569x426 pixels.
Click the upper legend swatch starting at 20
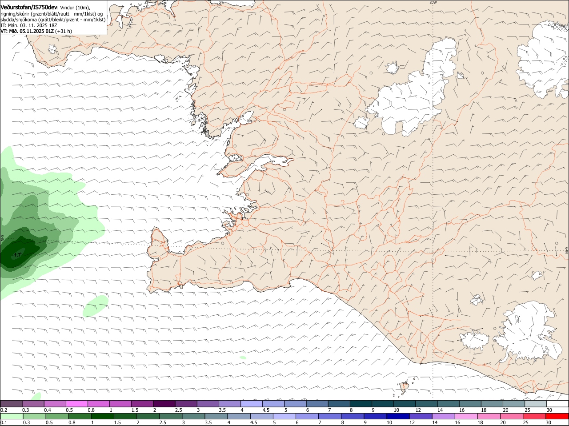pyautogui.click(x=513, y=404)
